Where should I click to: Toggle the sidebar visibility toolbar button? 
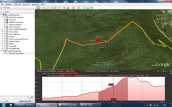(38, 7)
